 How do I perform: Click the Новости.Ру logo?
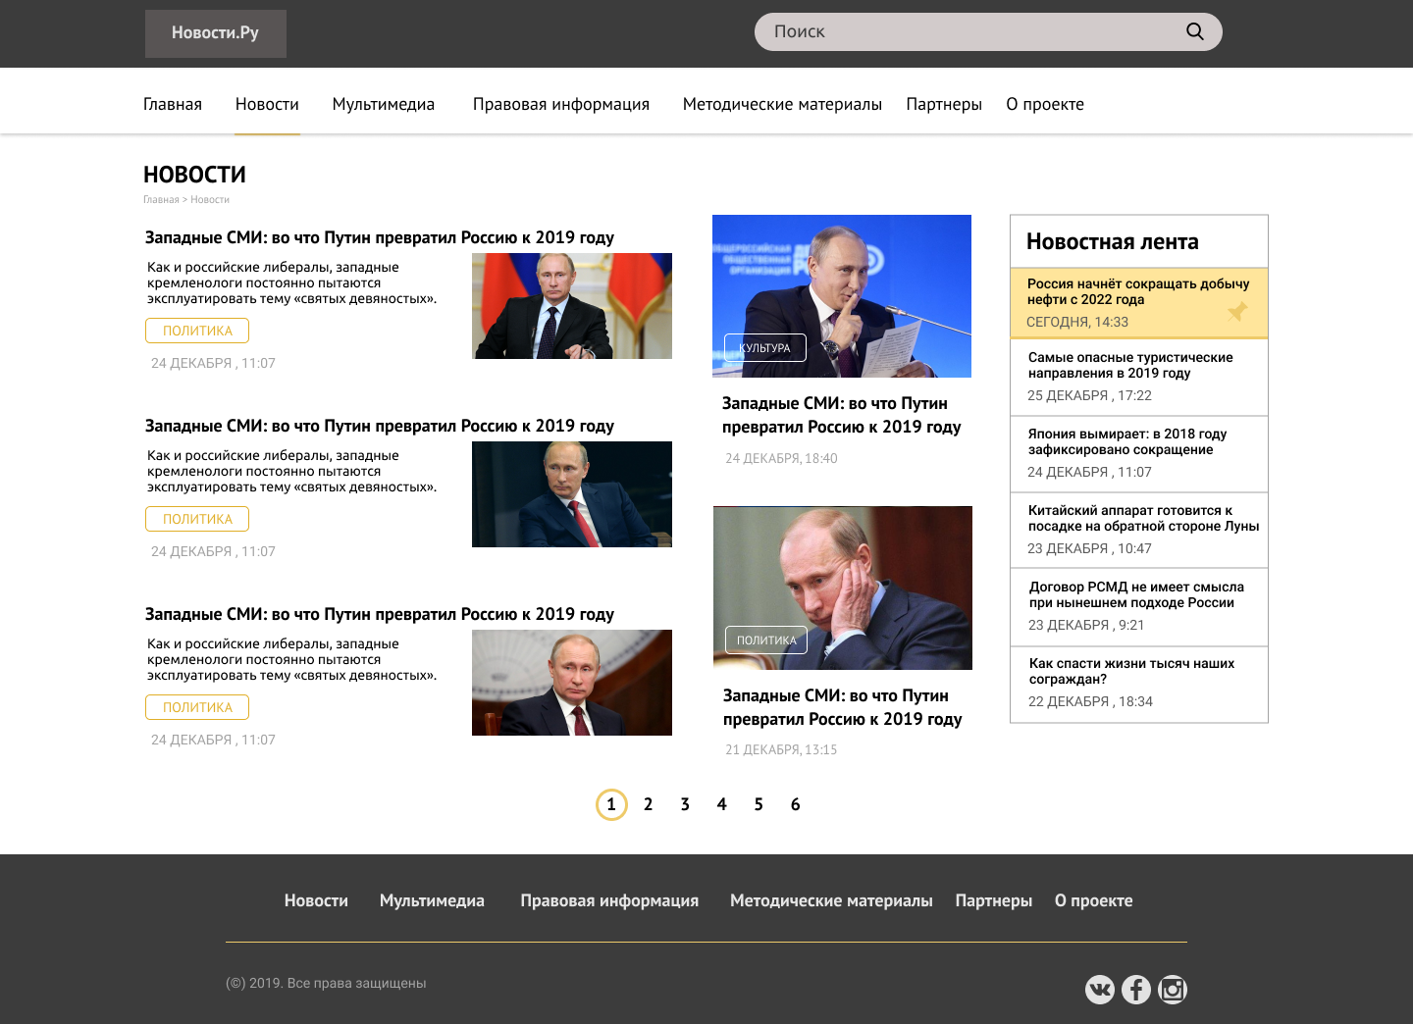216,33
